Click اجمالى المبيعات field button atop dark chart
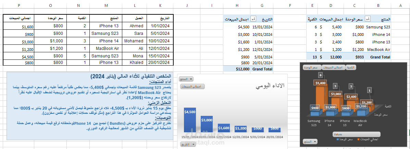Viewport: 410px width, 149px height. click(333, 67)
